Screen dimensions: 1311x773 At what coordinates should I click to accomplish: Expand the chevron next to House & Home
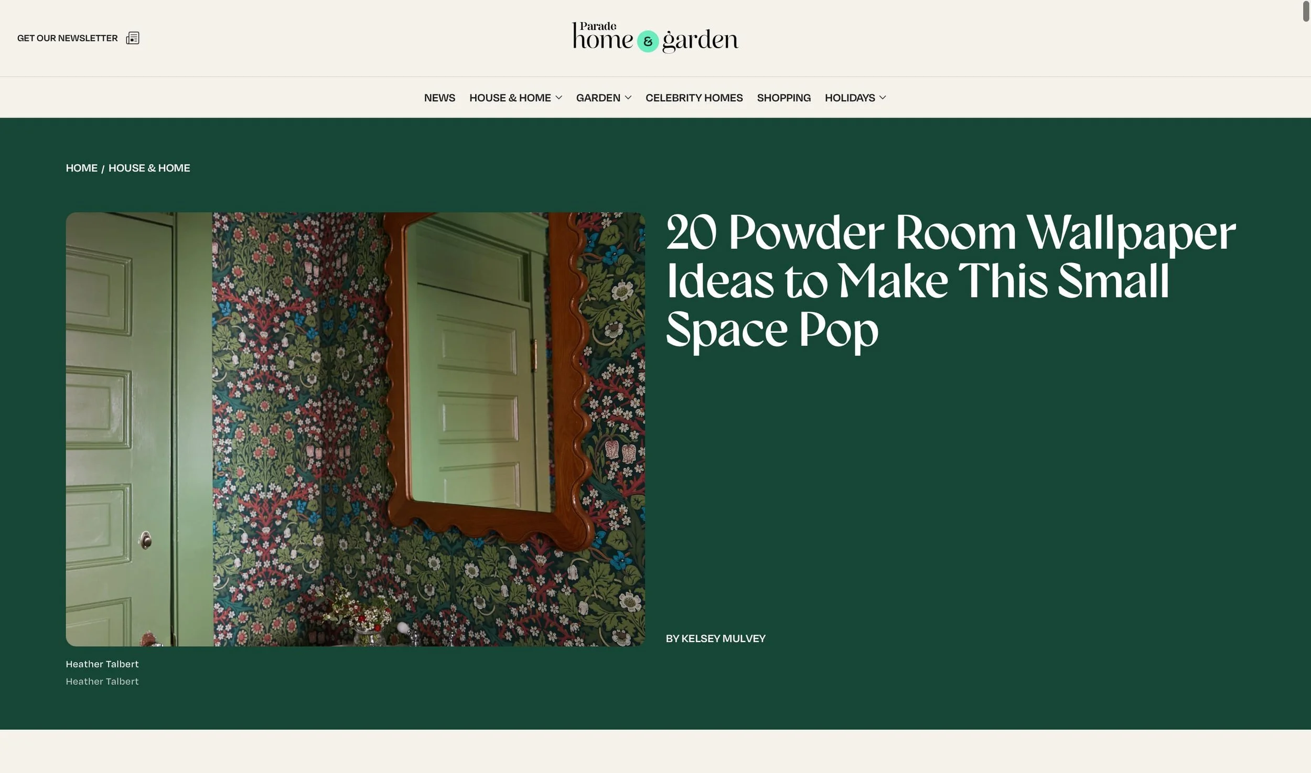pos(558,98)
